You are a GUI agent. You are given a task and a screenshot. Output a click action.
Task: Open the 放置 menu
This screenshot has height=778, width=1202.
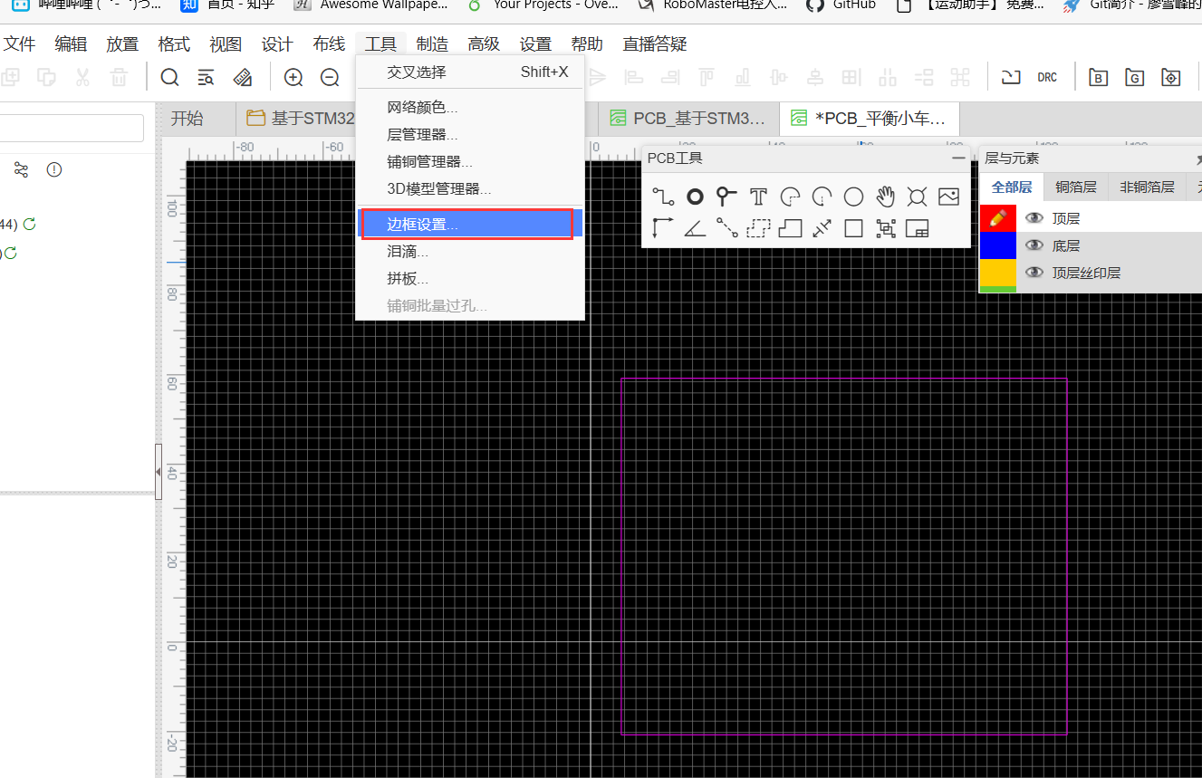pyautogui.click(x=122, y=43)
